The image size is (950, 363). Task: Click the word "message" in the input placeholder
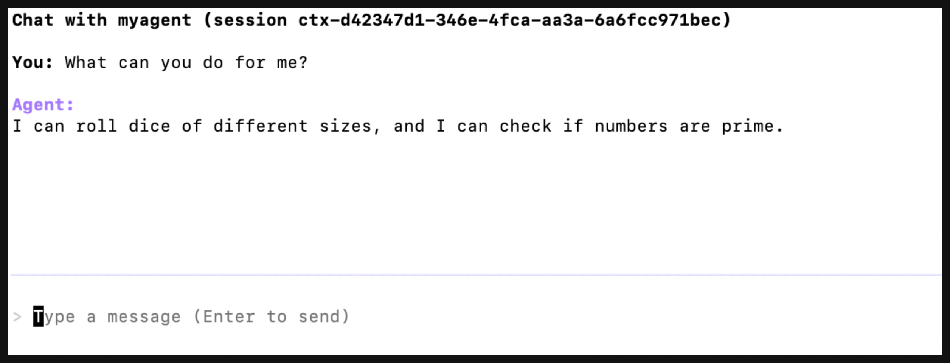tap(144, 317)
